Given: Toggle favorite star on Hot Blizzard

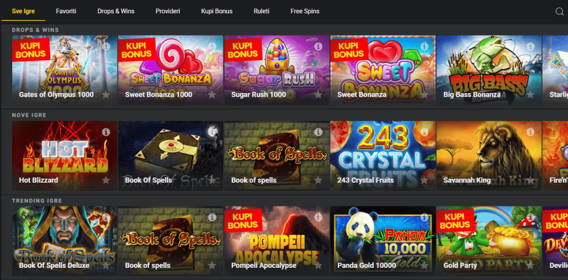Looking at the screenshot, I should [106, 180].
